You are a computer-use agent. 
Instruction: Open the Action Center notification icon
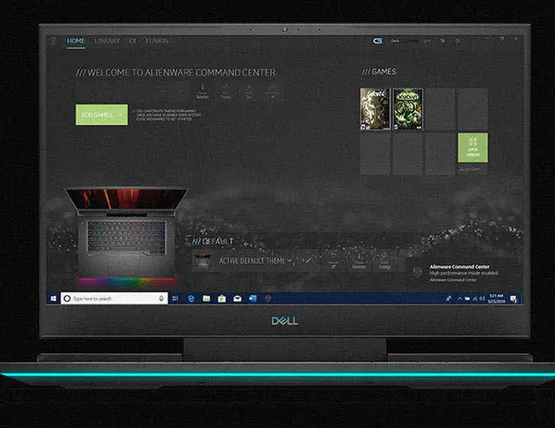[514, 299]
